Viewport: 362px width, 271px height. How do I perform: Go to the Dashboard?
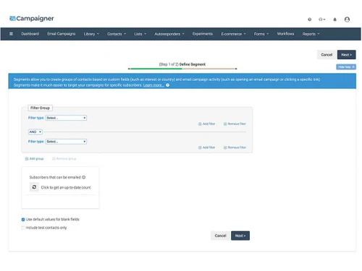[x=30, y=34]
